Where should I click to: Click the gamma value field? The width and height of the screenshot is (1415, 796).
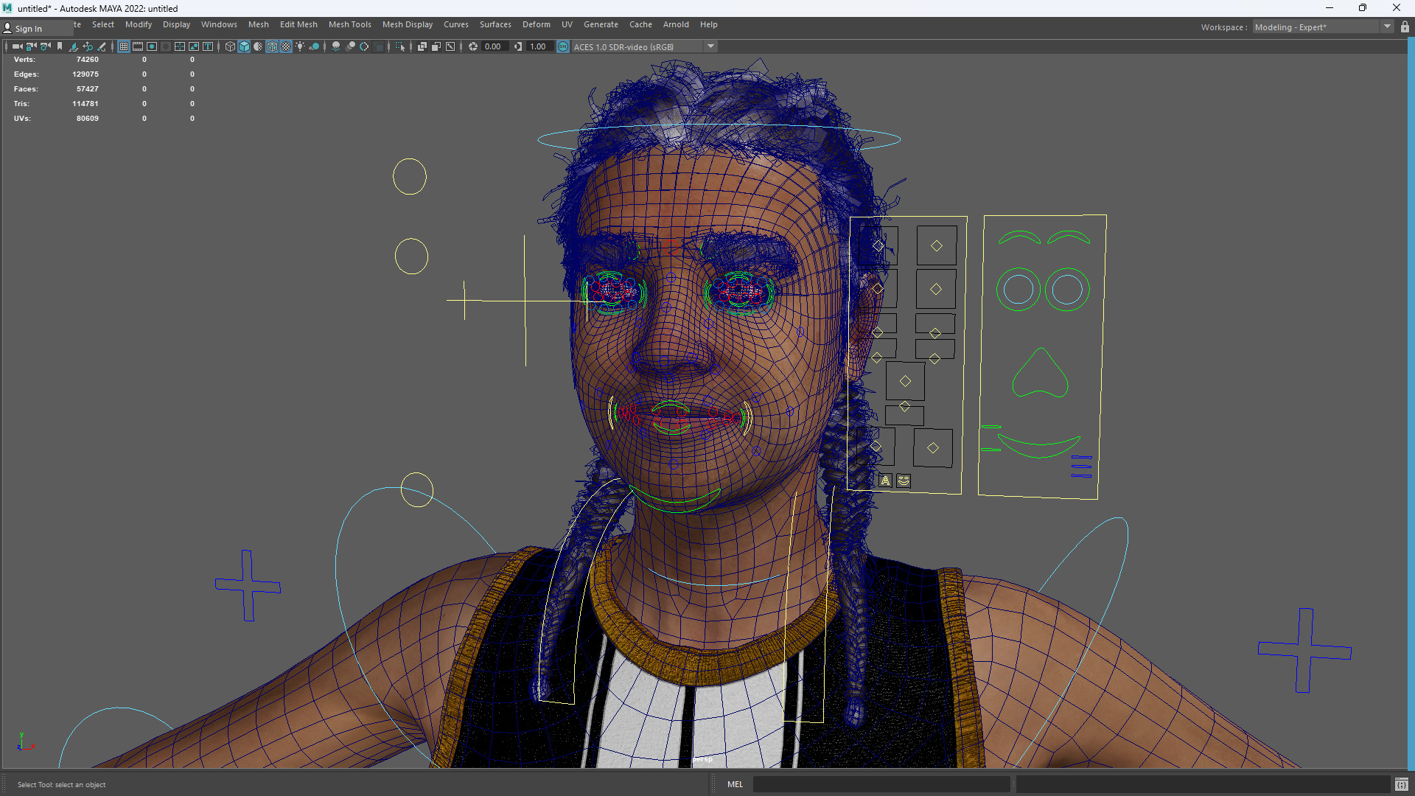click(x=538, y=46)
